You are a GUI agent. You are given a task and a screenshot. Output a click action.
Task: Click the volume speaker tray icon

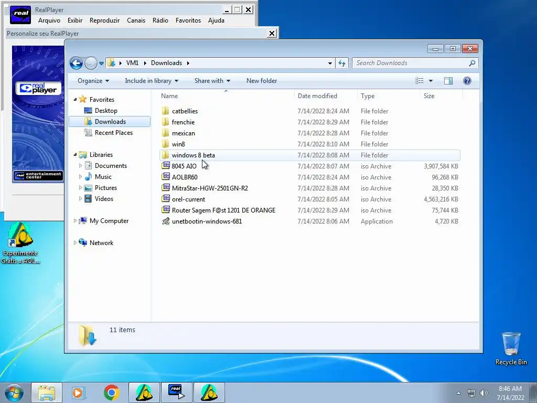point(484,393)
